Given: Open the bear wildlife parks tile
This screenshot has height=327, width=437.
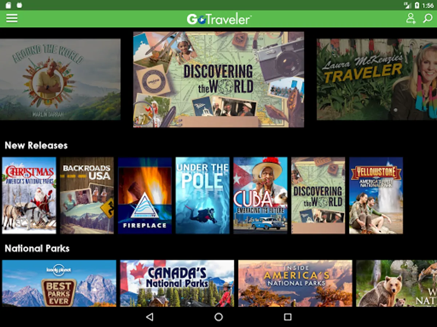Looking at the screenshot, I should pos(397,283).
